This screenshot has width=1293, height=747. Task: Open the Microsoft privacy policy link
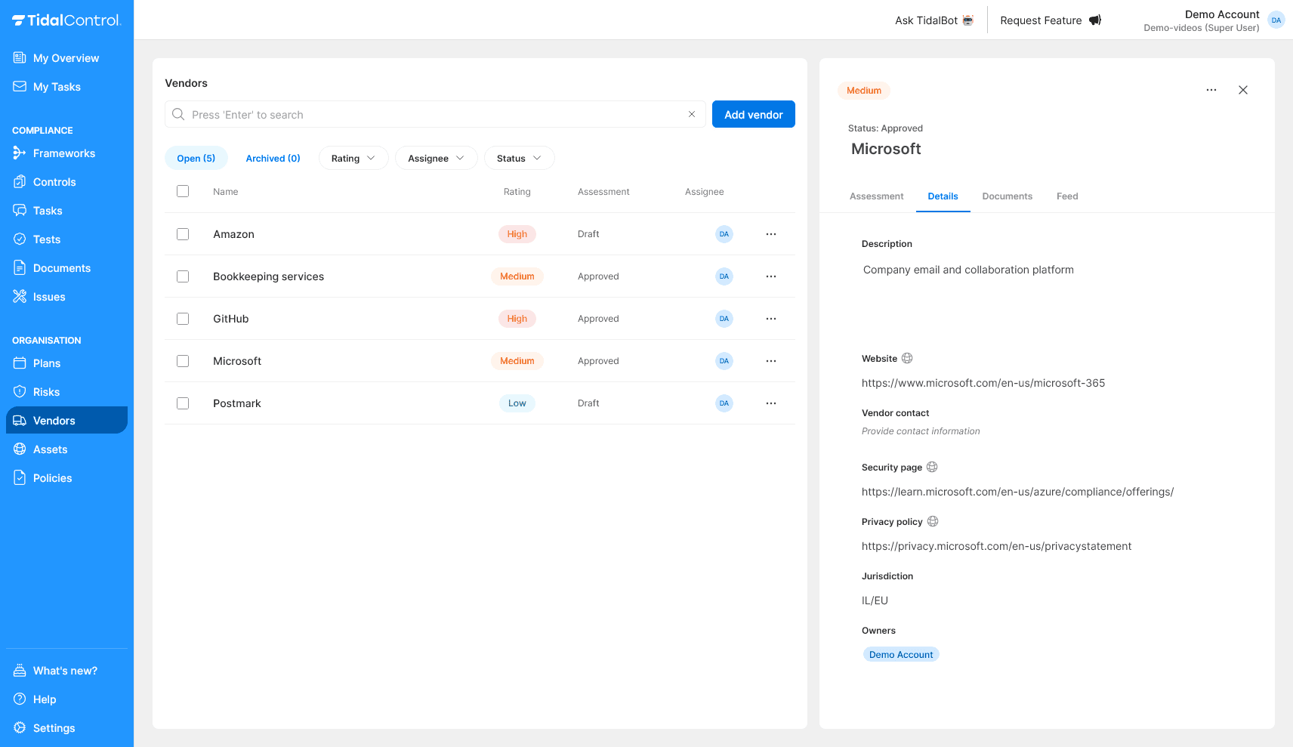point(996,545)
